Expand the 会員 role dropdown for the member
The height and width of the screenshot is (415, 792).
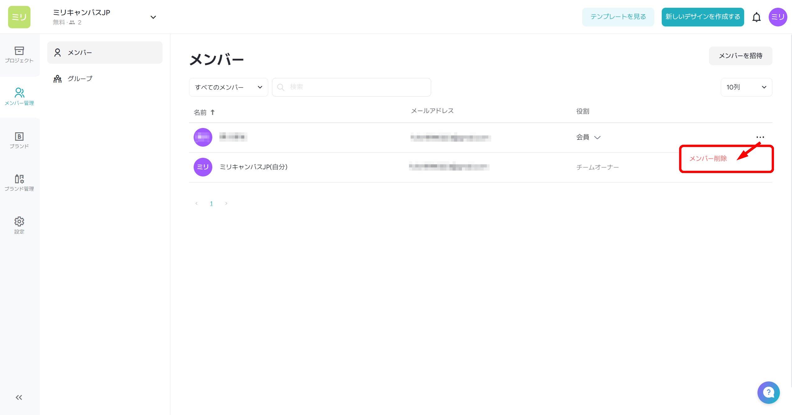coord(588,137)
